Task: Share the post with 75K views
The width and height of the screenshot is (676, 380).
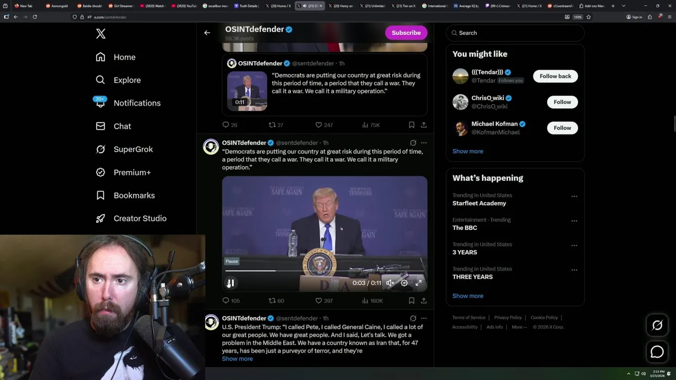Action: (x=424, y=125)
